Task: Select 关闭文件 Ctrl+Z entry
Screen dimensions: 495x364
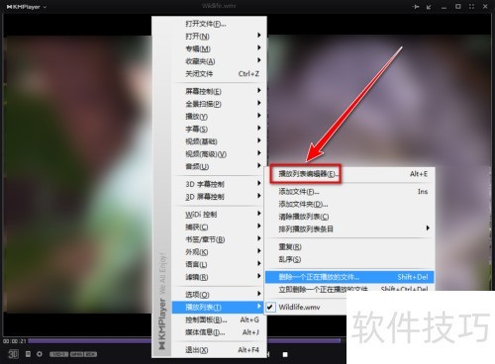Action: (x=218, y=74)
